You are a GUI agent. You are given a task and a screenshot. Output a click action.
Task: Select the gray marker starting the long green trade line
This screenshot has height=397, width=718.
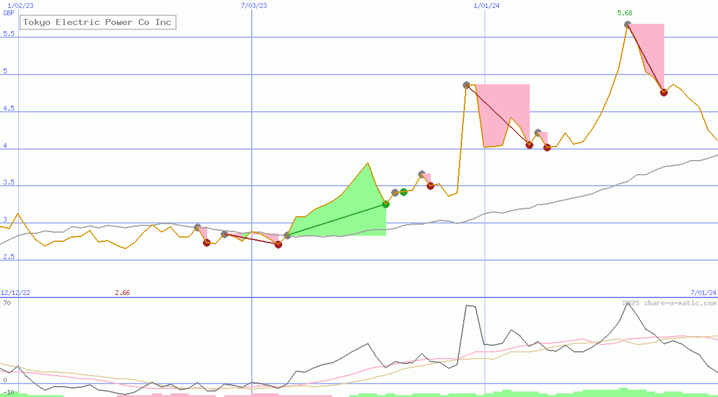[287, 235]
